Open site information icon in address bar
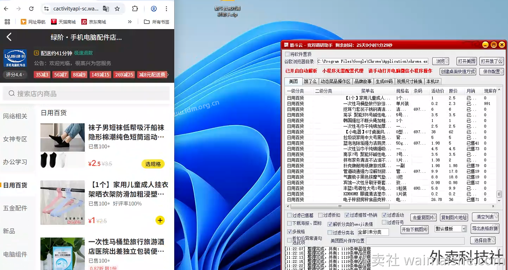The image size is (508, 270). coord(46,9)
